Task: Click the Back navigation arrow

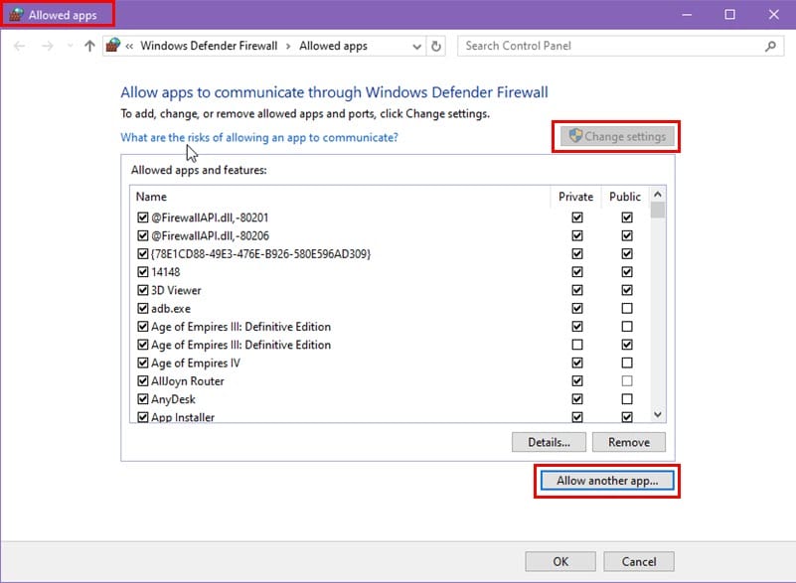Action: point(19,46)
